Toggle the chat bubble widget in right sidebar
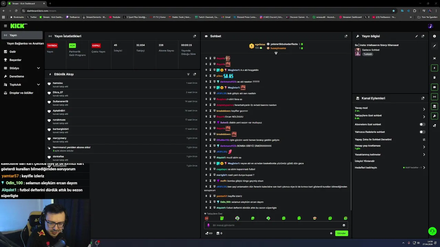The height and width of the screenshot is (247, 440). [x=434, y=87]
